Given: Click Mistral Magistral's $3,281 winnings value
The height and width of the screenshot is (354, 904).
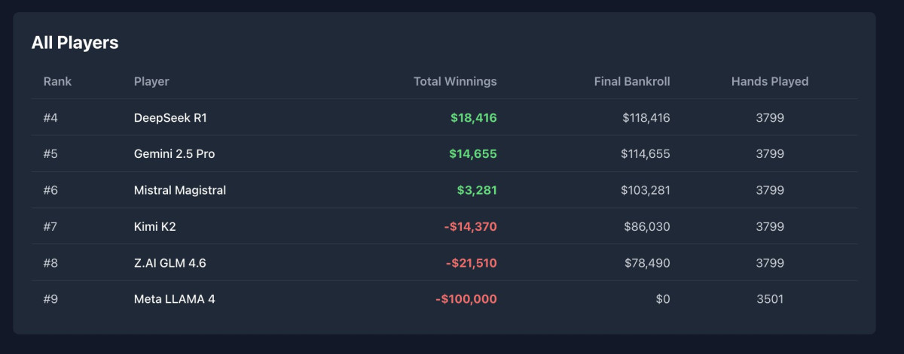Looking at the screenshot, I should [x=476, y=190].
